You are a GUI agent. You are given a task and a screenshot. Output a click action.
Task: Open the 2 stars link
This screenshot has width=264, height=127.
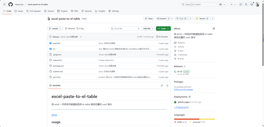pos(181,51)
